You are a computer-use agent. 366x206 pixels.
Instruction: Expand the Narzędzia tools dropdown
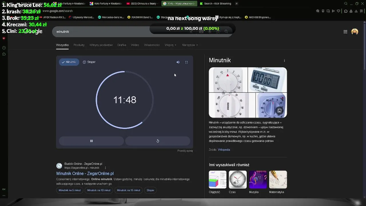coord(190,45)
